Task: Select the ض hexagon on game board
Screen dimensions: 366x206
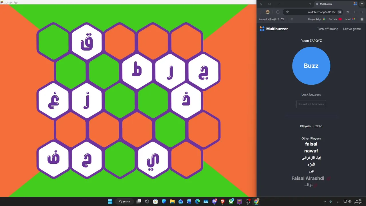Action: (x=53, y=159)
